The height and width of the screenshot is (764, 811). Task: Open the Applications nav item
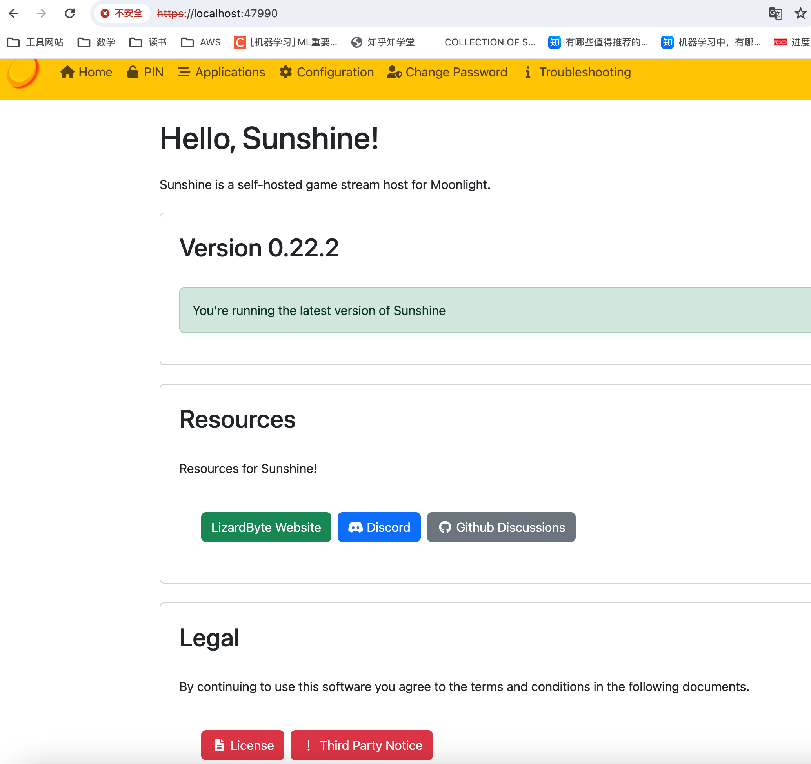(x=230, y=72)
